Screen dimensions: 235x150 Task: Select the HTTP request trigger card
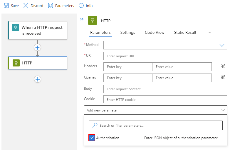(x=38, y=30)
